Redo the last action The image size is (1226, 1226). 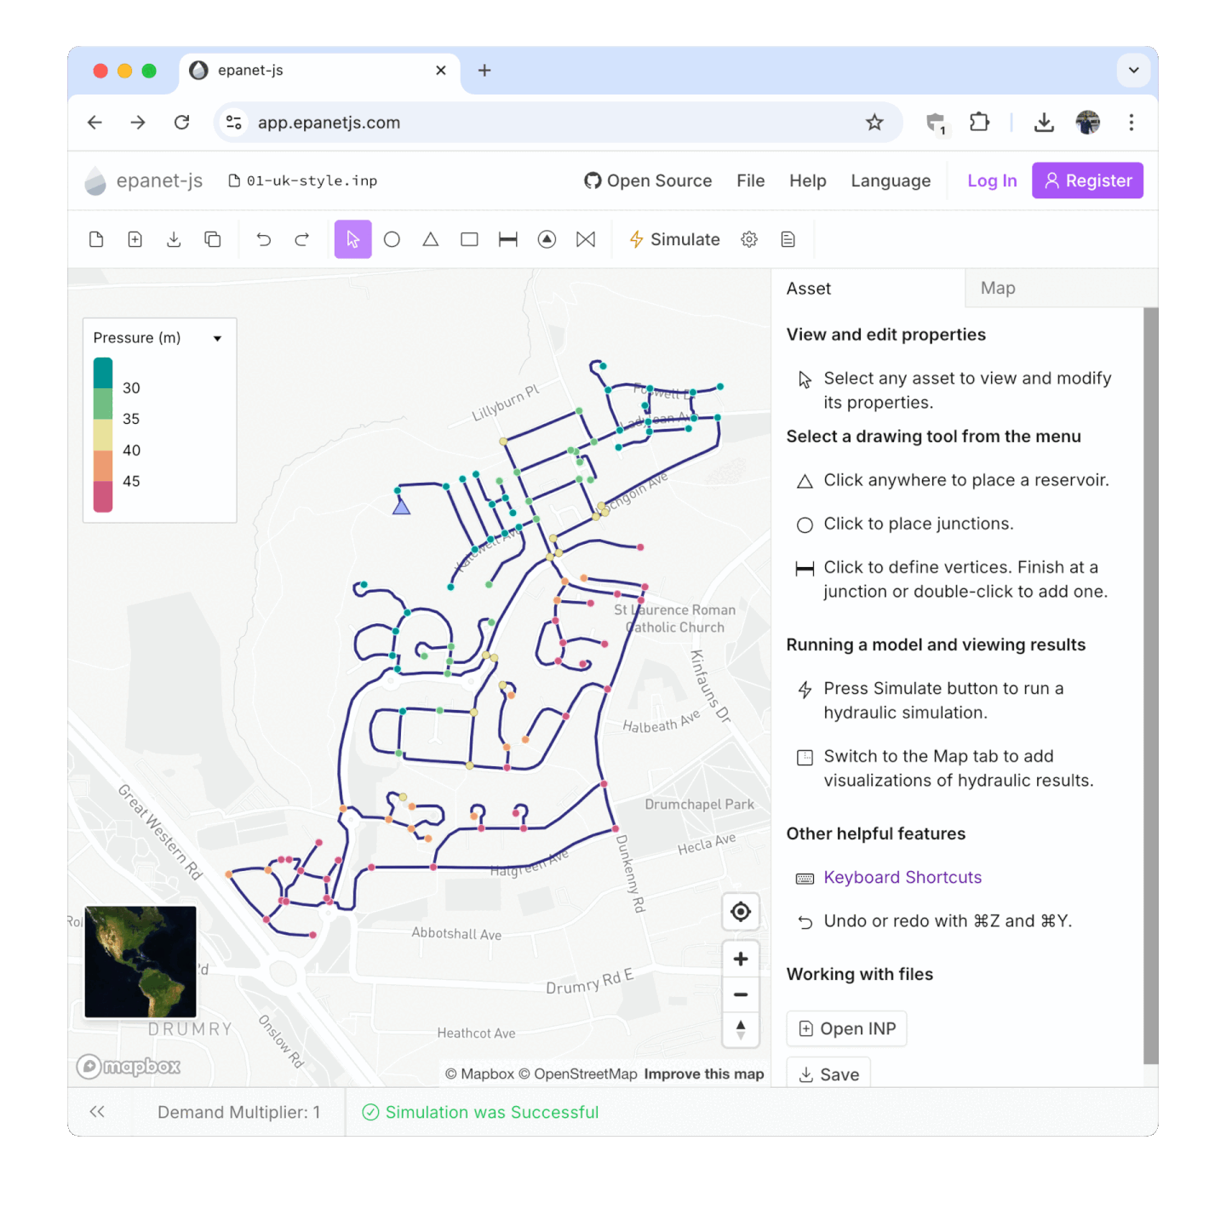tap(302, 239)
